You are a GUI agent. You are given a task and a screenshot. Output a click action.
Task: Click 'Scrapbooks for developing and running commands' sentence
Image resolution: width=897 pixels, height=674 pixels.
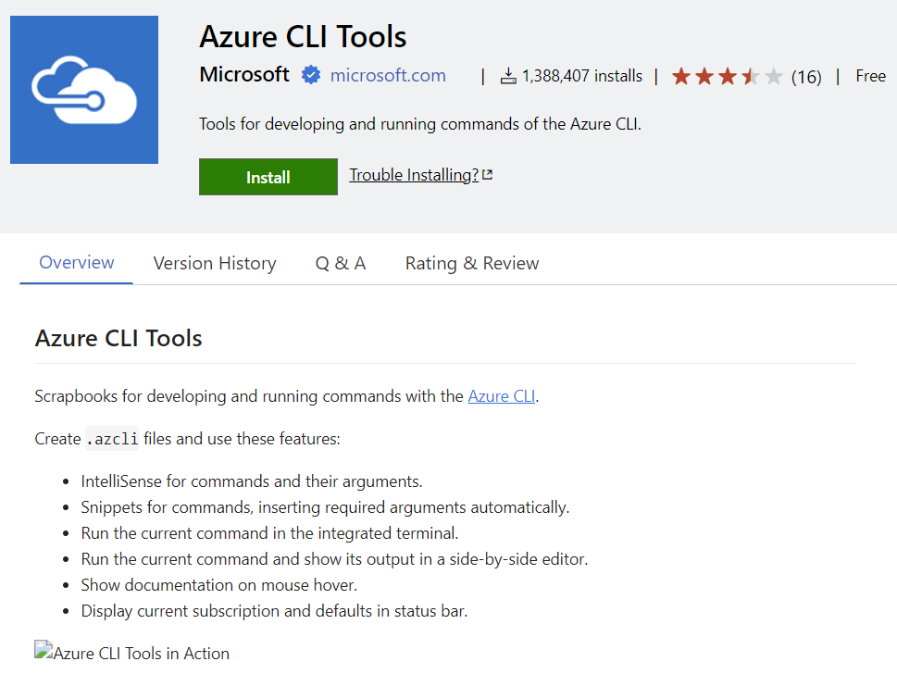pyautogui.click(x=287, y=396)
